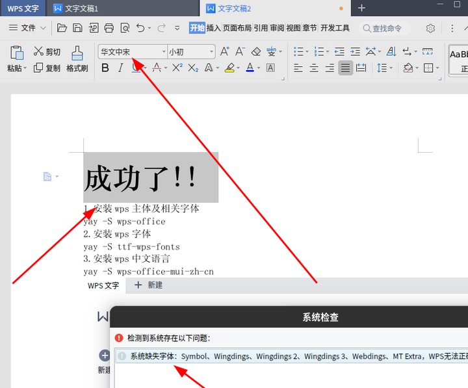Image resolution: width=468 pixels, height=388 pixels.
Task: Toggle Underline formatting
Action: coord(136,68)
